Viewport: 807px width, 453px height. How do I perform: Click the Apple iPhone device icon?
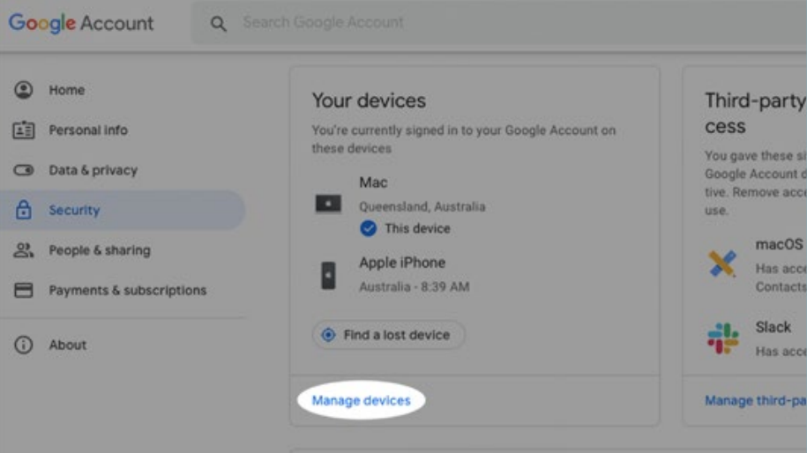tap(328, 275)
